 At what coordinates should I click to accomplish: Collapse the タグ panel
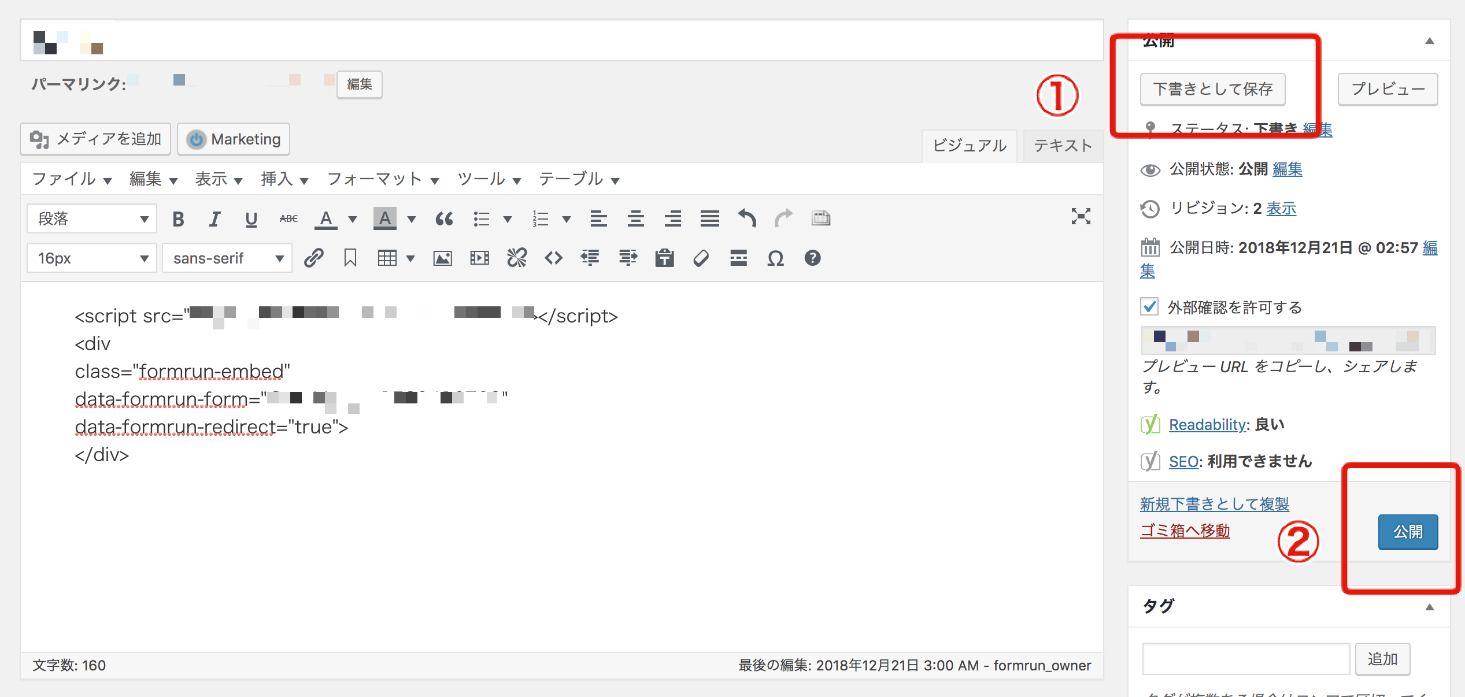pyautogui.click(x=1429, y=607)
